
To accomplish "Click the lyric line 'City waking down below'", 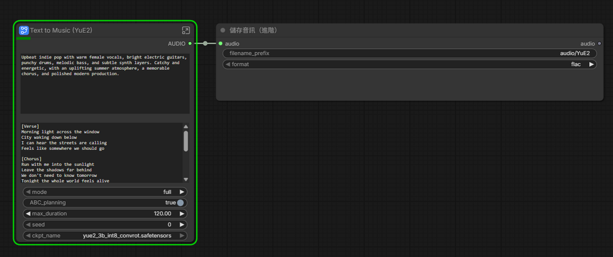I will [49, 137].
